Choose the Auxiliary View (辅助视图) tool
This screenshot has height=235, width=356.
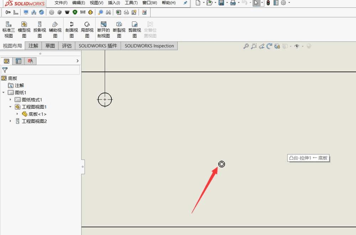[x=55, y=29]
